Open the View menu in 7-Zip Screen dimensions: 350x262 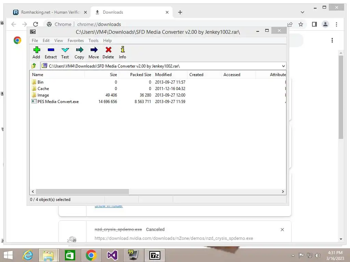click(x=58, y=41)
